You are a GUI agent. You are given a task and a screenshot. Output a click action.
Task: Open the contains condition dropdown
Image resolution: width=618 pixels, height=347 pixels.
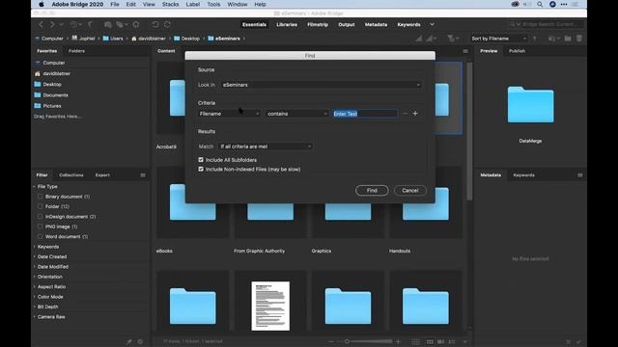coord(296,114)
